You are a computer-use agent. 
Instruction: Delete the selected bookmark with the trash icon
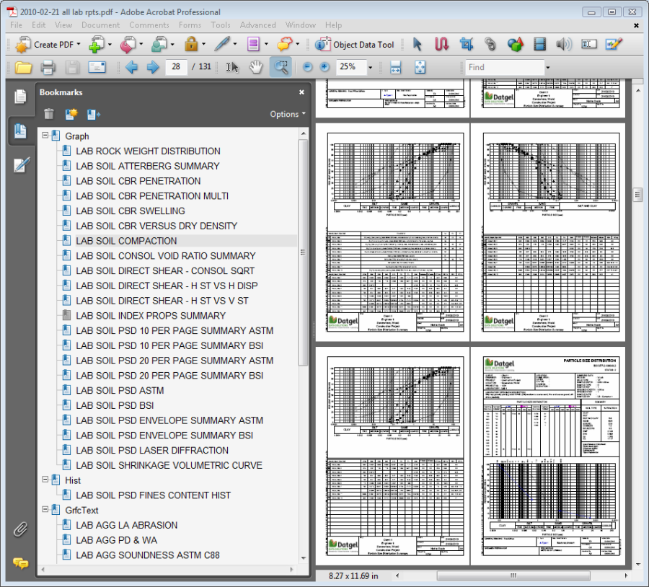point(49,114)
